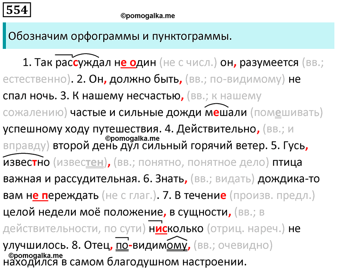Click the gray word 'сожалению'

tap(33, 112)
